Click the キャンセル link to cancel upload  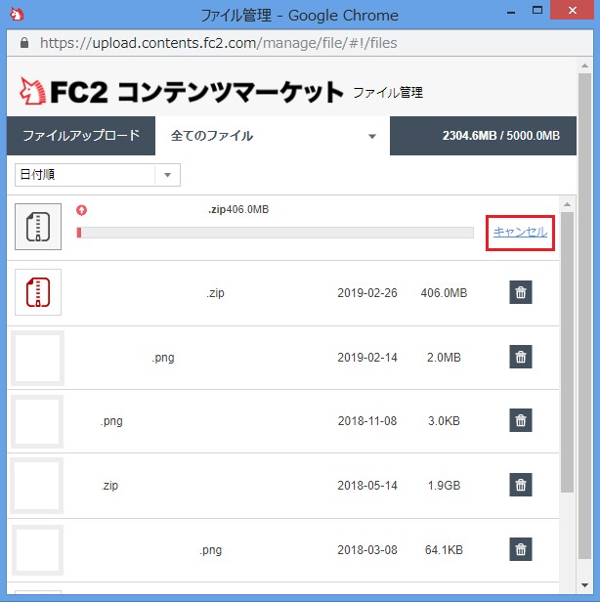[x=520, y=232]
